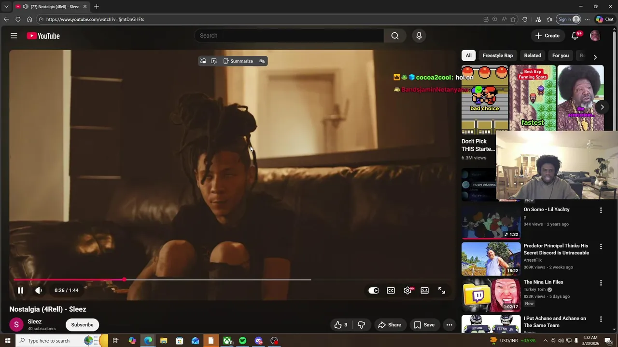Open the favorites list icon
This screenshot has height=347, width=618.
549,19
